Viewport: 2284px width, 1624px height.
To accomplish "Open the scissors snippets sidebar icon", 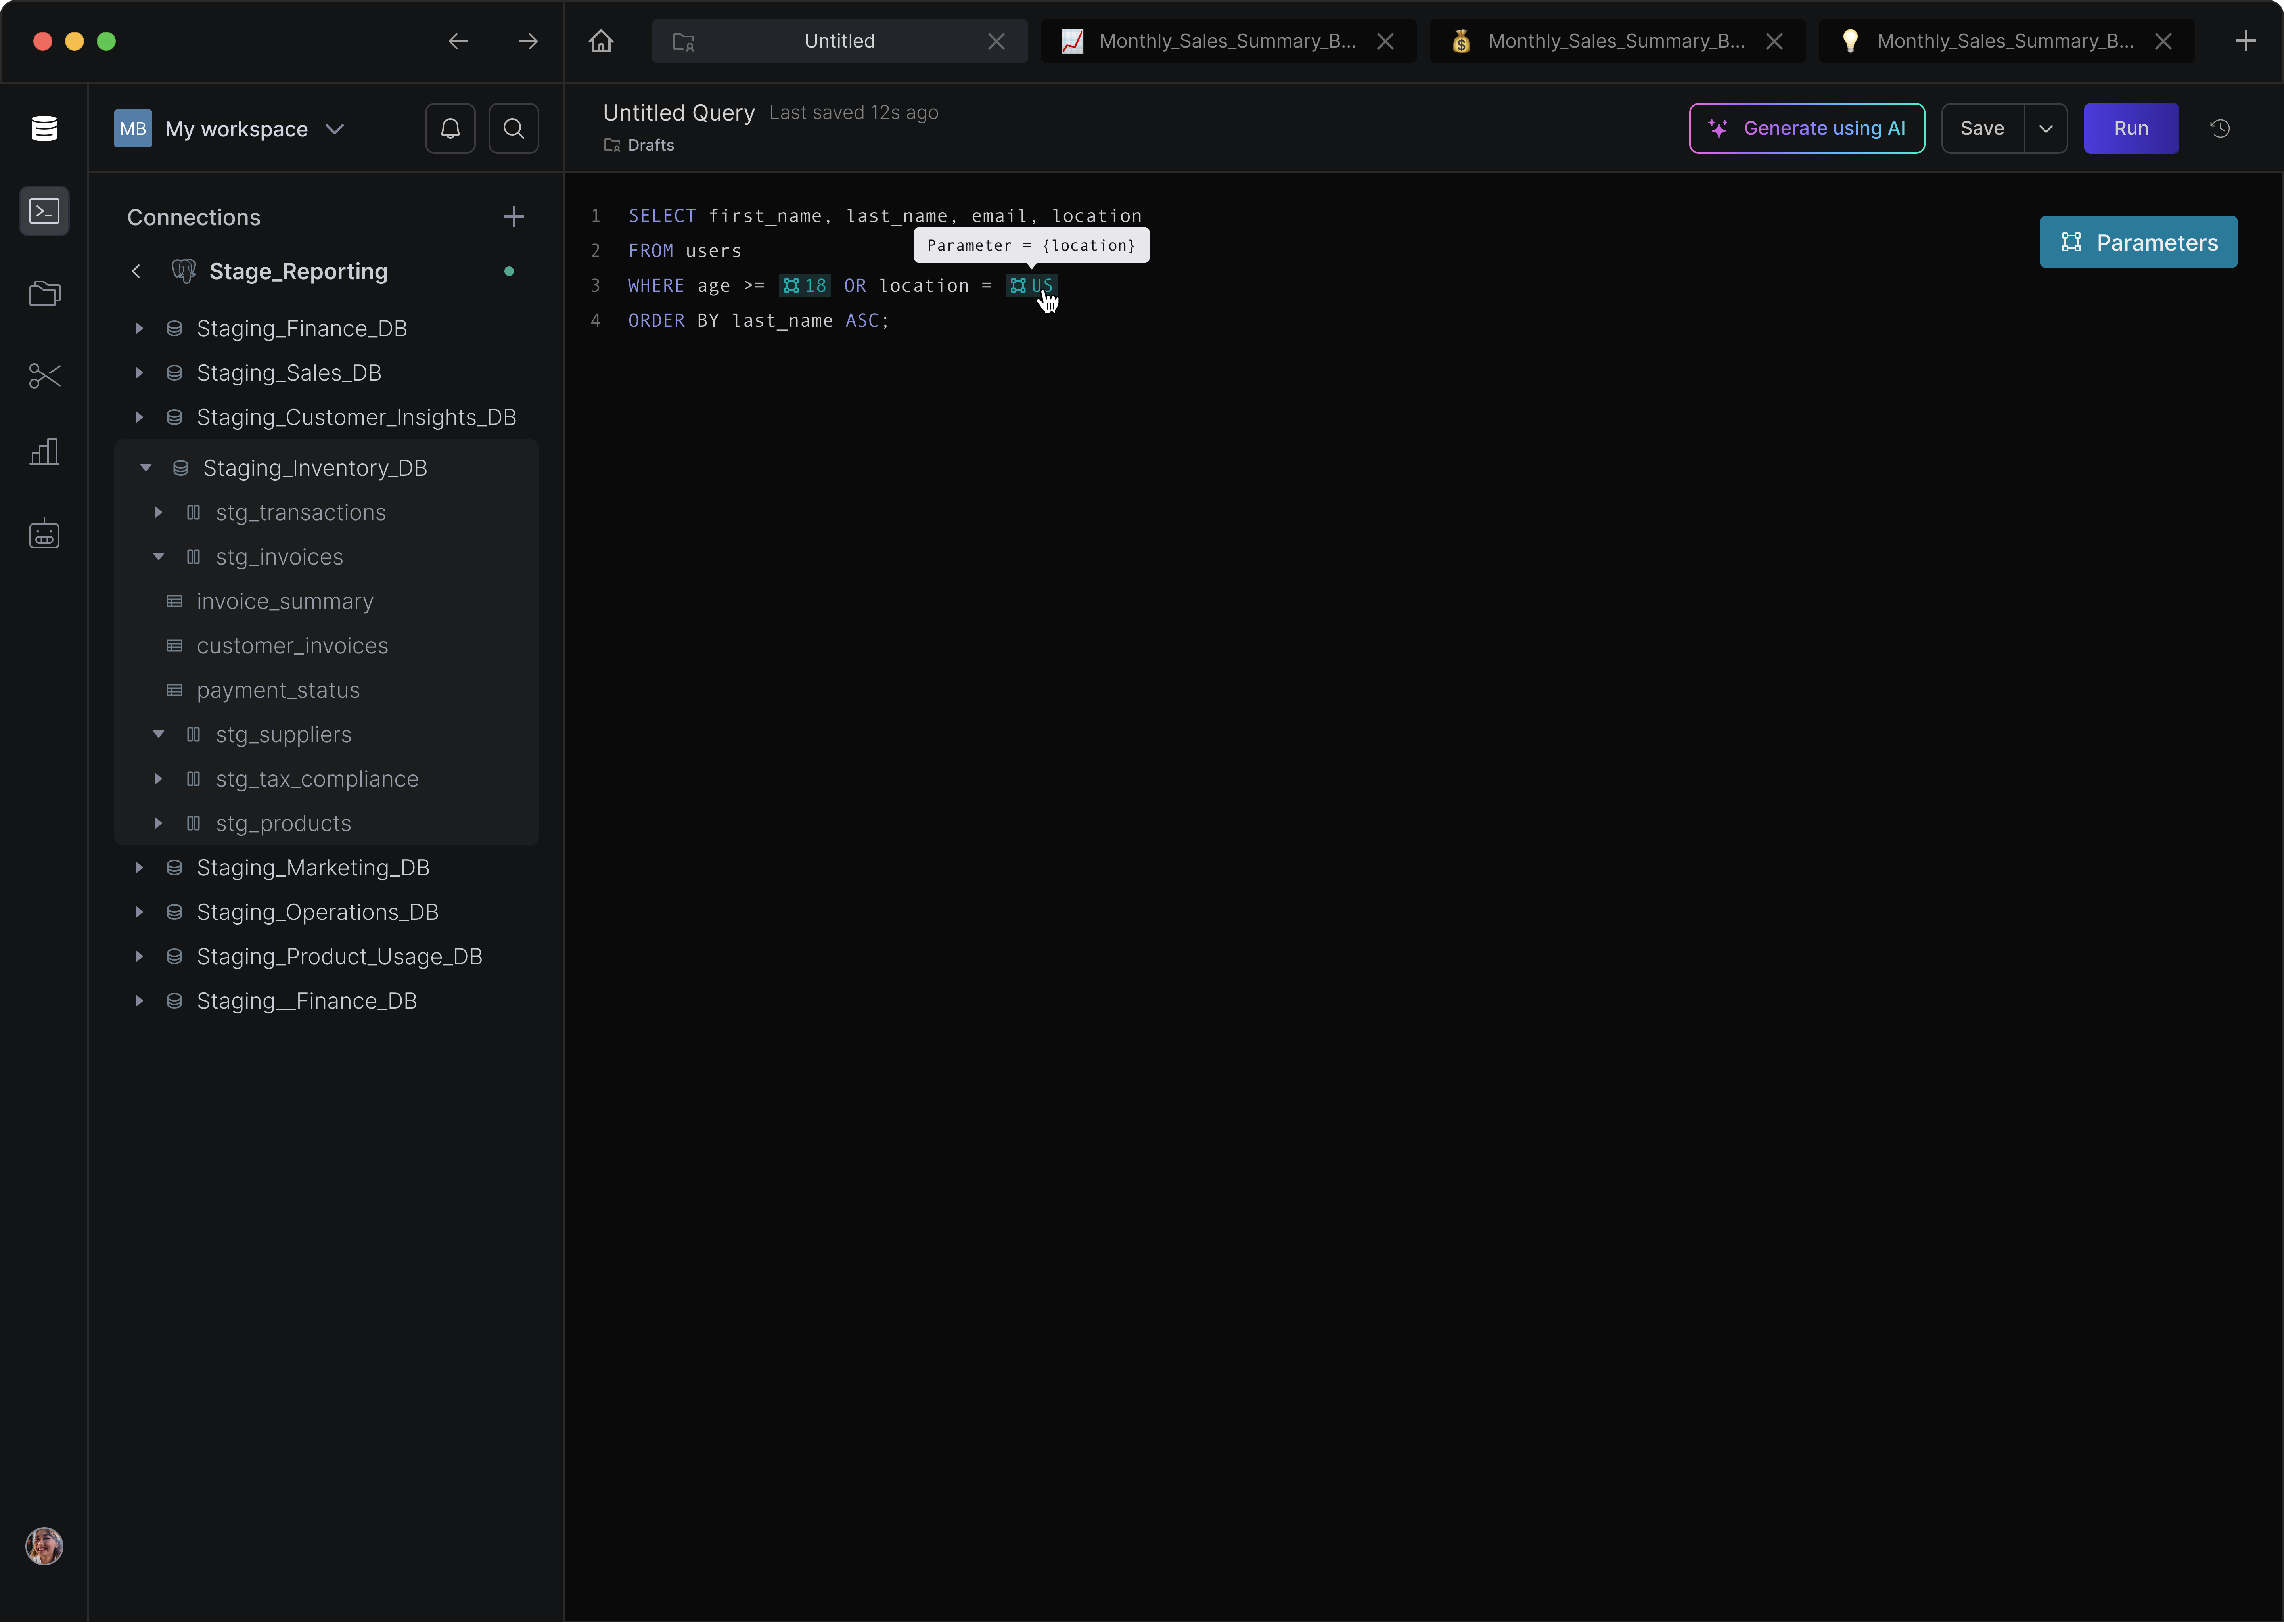I will click(x=44, y=375).
